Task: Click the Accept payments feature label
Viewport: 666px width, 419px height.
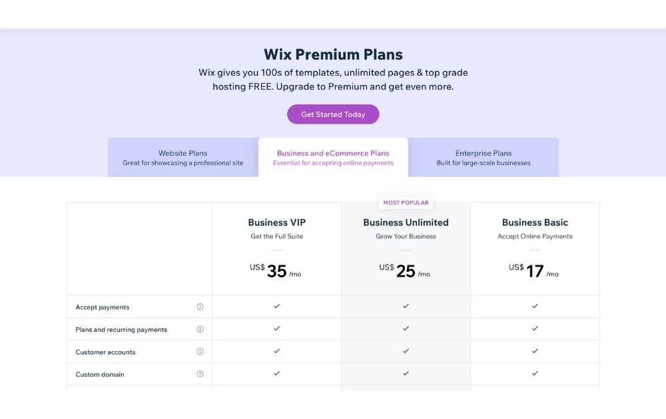Action: click(x=103, y=307)
